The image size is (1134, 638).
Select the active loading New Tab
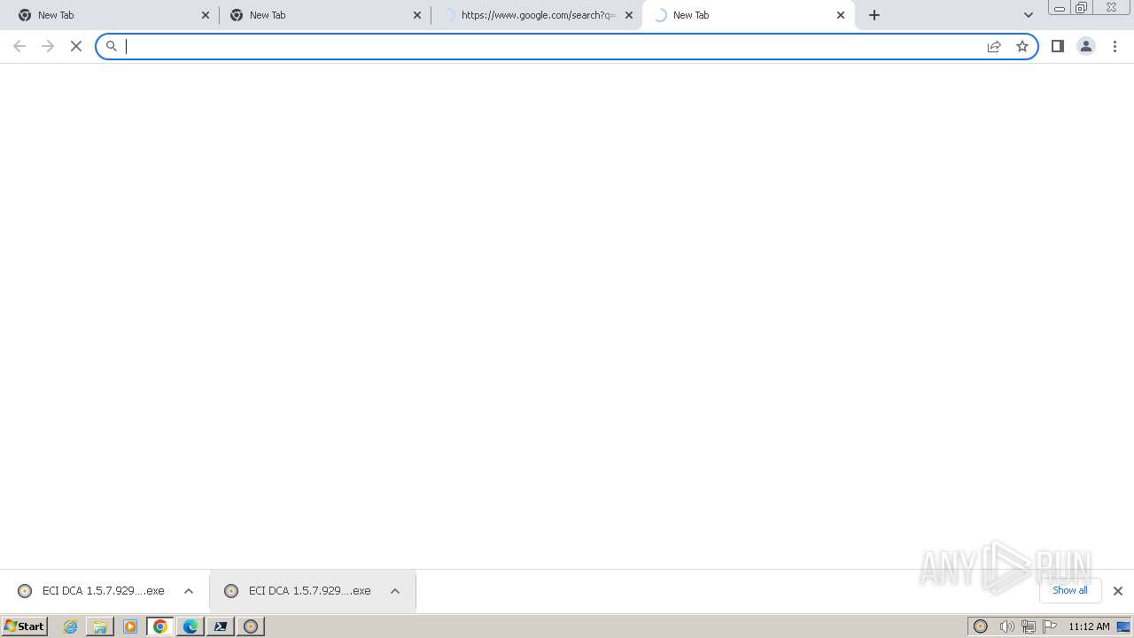click(x=749, y=15)
